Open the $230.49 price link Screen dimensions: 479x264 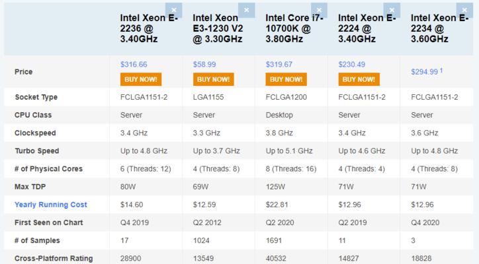pyautogui.click(x=351, y=64)
